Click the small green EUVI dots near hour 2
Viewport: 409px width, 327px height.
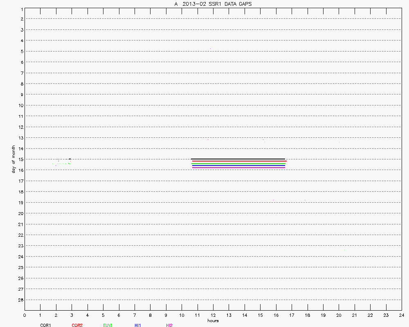61,163
